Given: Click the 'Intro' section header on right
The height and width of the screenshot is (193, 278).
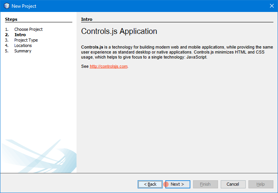Looking at the screenshot, I should click(x=87, y=19).
